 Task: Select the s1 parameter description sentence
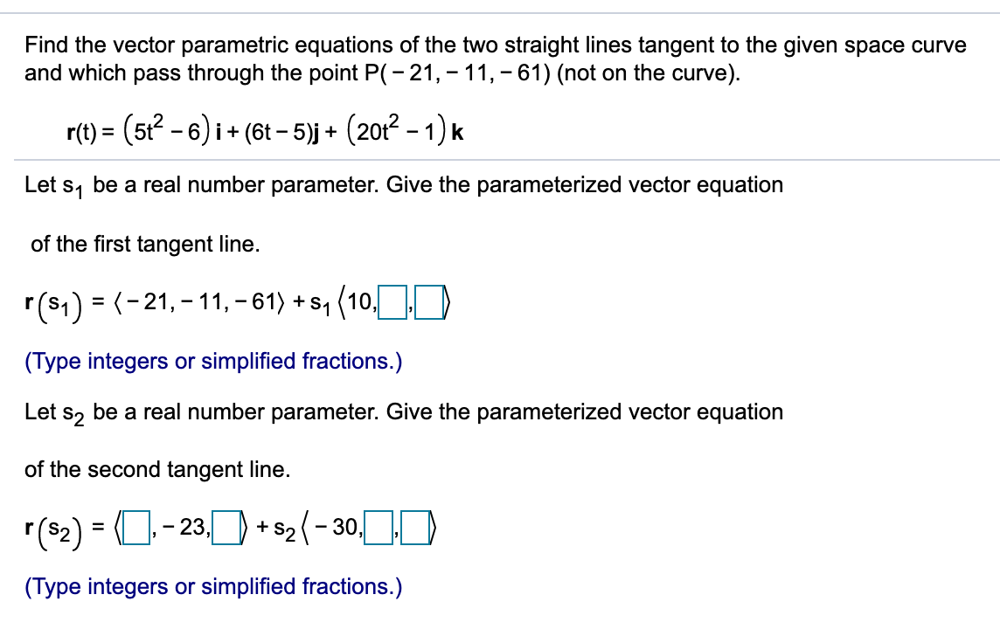click(402, 184)
